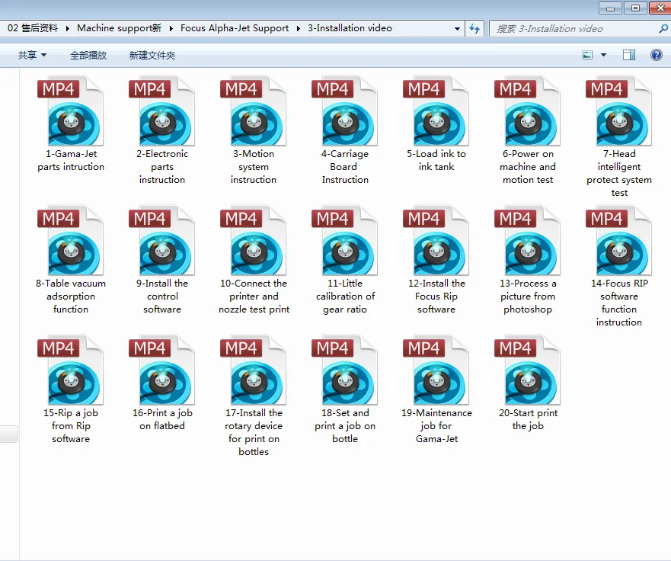Go to Focus Alpha-Jet Support breadcrumb
671x561 pixels.
pos(235,28)
